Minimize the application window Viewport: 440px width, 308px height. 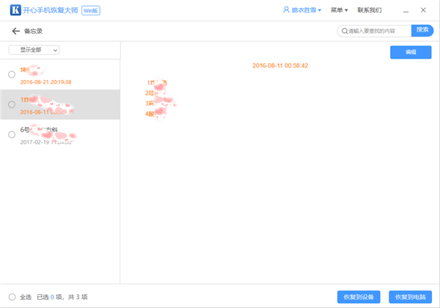[x=406, y=11]
